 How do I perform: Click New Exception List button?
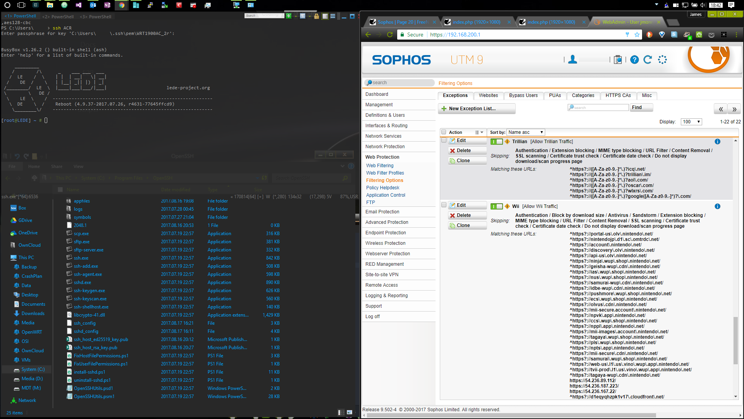pos(477,109)
